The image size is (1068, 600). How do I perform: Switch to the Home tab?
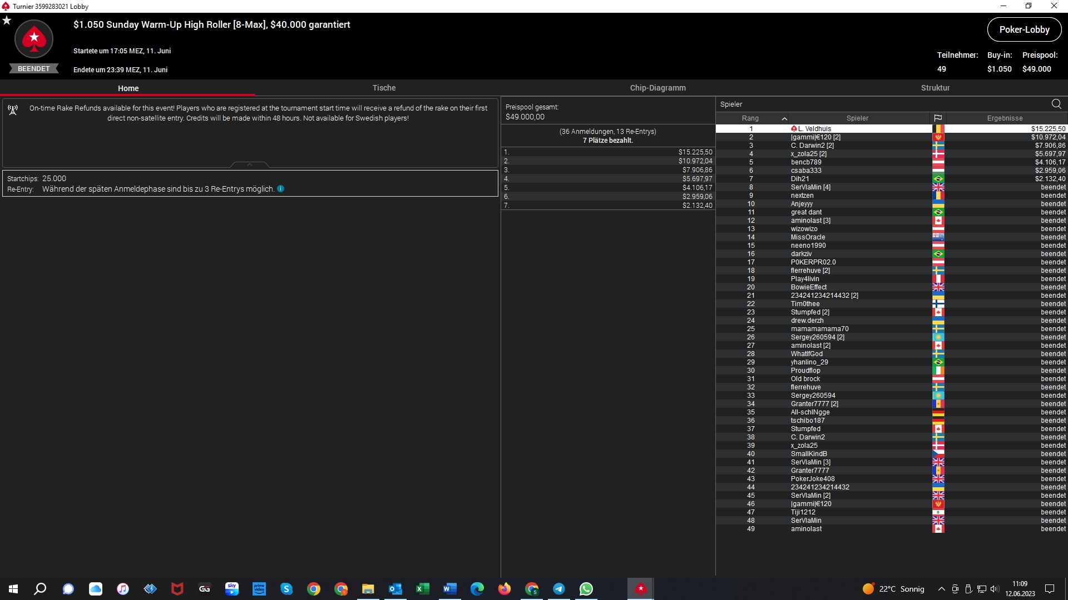click(128, 88)
